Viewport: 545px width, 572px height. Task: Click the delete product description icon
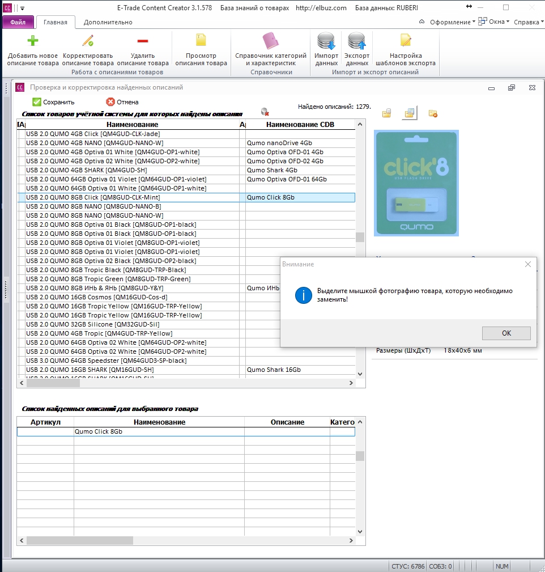[143, 40]
